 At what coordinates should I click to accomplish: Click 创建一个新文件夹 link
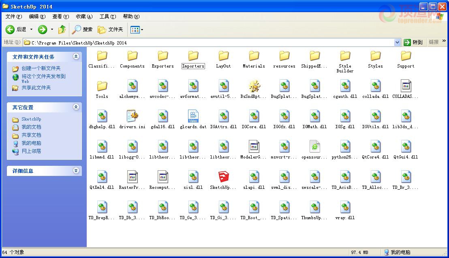[x=41, y=68]
